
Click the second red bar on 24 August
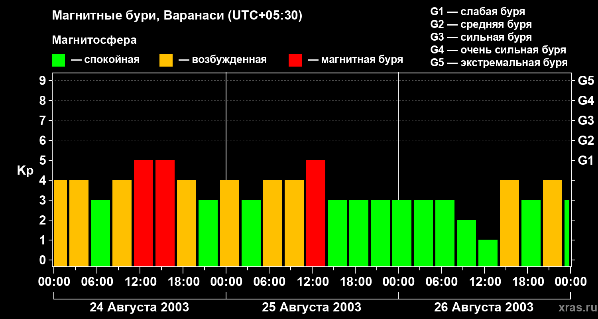[x=165, y=213]
